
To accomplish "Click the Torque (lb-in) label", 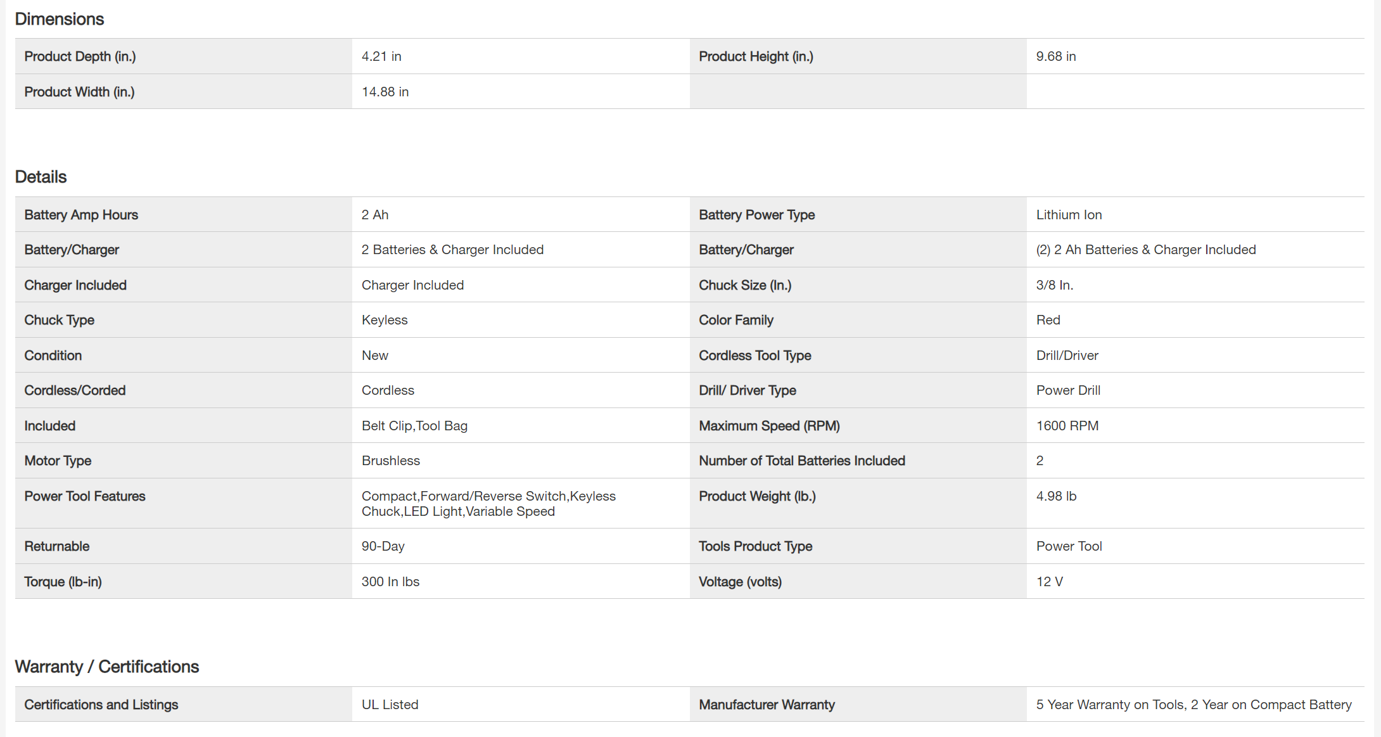I will click(x=63, y=582).
